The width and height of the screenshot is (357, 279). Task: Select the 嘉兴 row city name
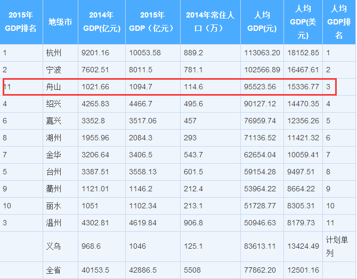point(54,121)
